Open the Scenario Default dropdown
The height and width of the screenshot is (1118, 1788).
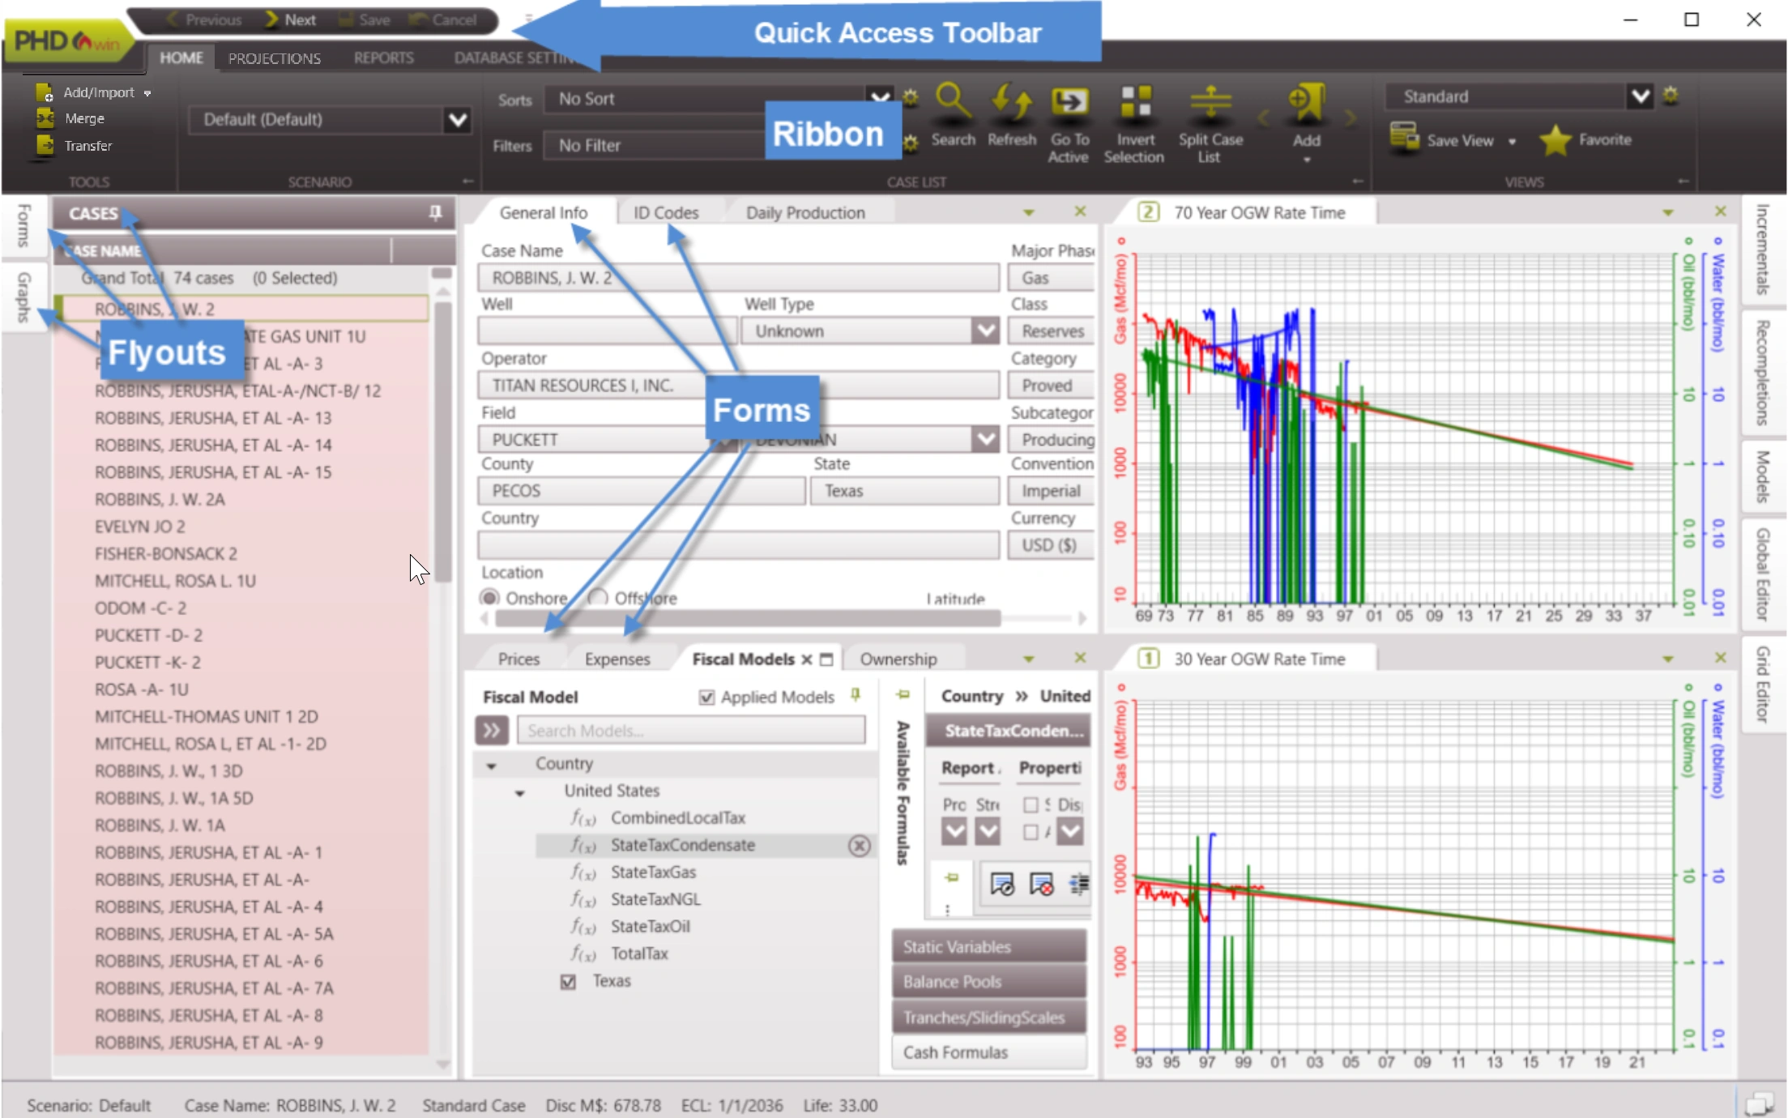(457, 120)
